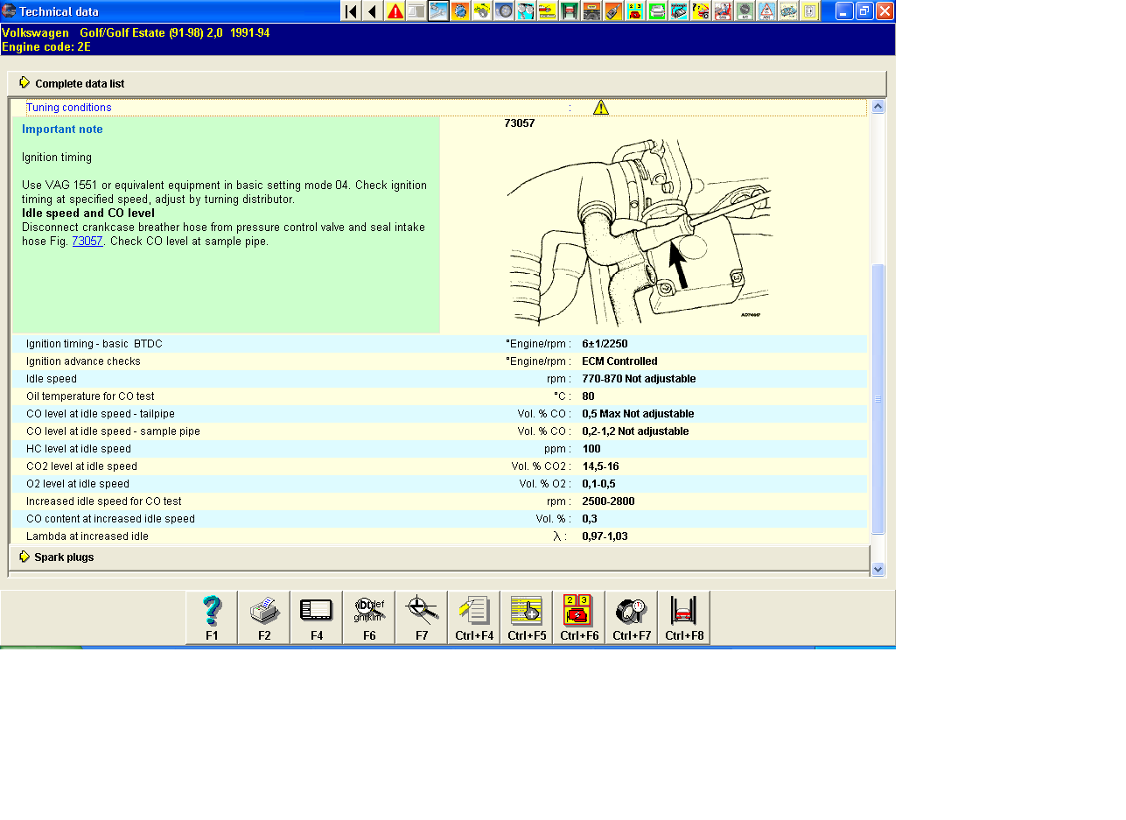Open the ABS triangle toolbar icon
The width and height of the screenshot is (1126, 820).
tap(766, 11)
